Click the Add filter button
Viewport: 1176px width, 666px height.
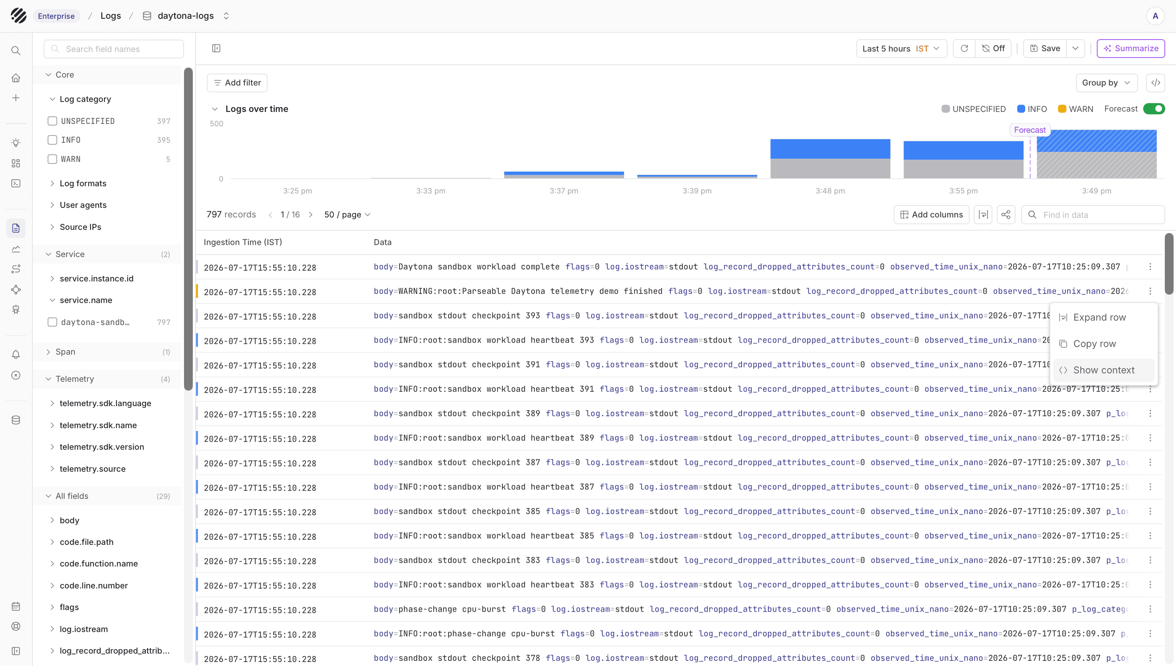[x=237, y=83]
